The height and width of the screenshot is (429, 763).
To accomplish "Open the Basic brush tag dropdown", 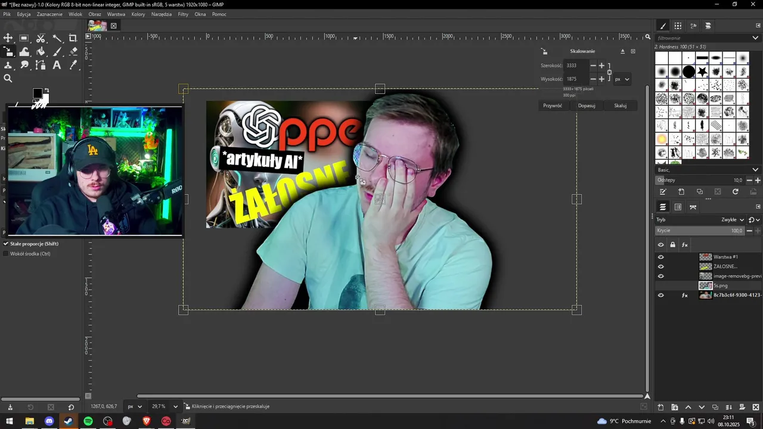I will (708, 170).
